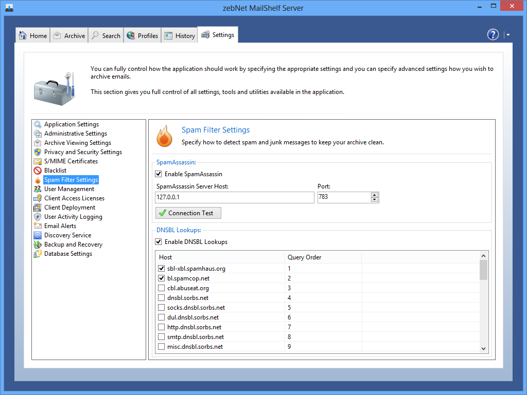Decrease port number with down spinner arrow
The width and height of the screenshot is (527, 395).
tap(374, 200)
